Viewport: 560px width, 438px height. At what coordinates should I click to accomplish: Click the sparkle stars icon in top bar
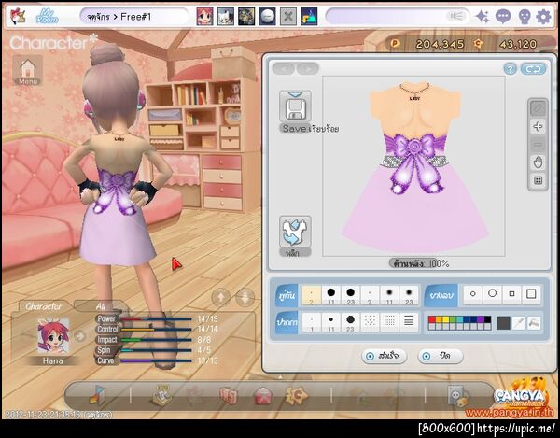pos(483,17)
